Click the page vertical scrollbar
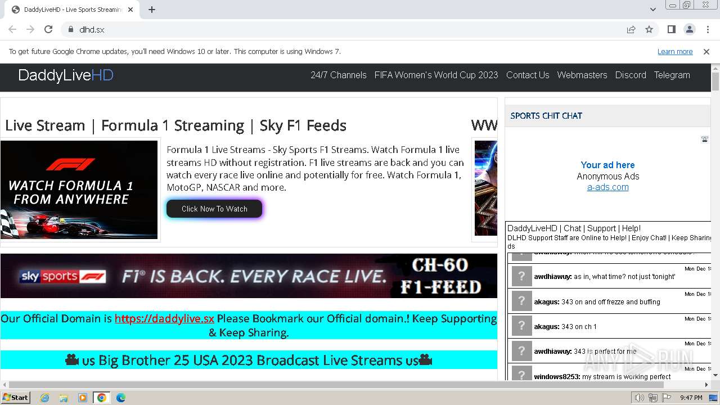720x405 pixels. [x=715, y=82]
